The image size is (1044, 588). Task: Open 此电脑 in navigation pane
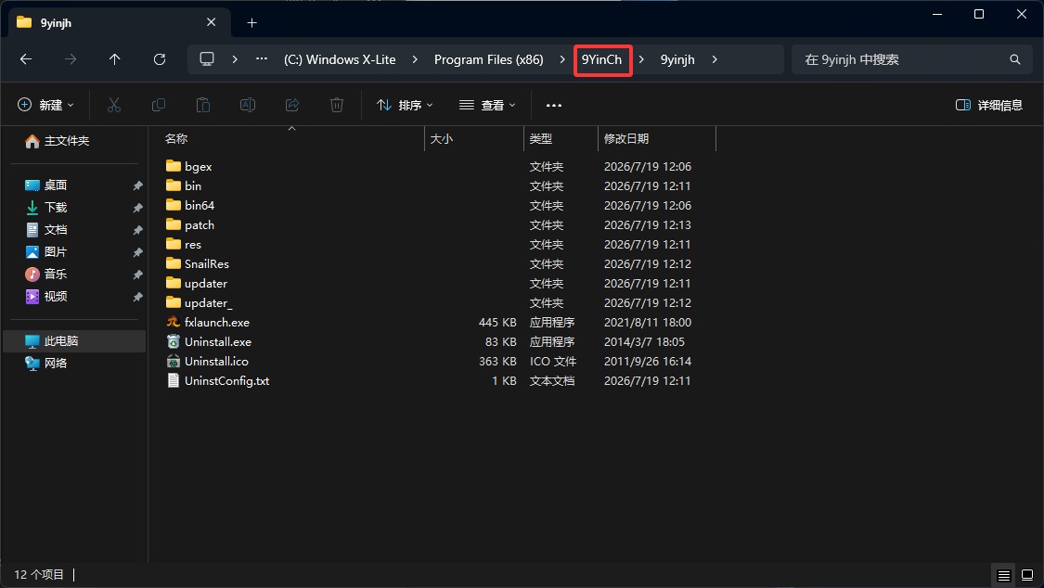[75, 340]
